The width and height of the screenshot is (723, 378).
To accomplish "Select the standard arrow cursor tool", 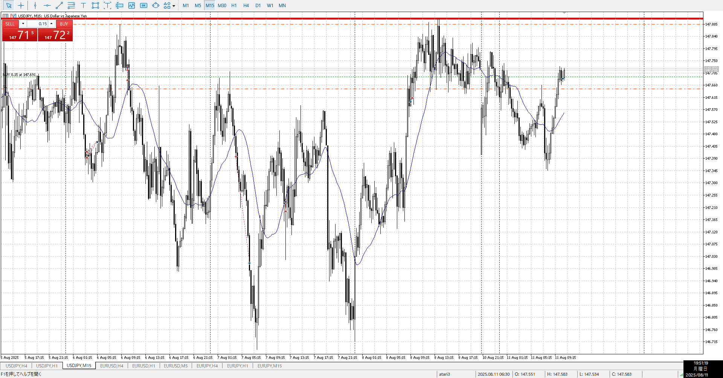I will click(x=9, y=6).
